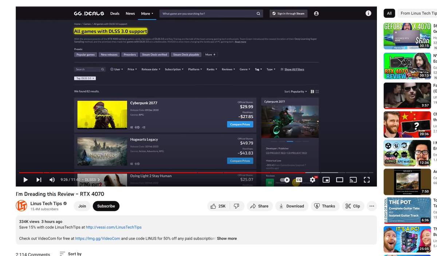The height and width of the screenshot is (256, 437).
Task: Send a Thanks to the creator
Action: coord(324,206)
